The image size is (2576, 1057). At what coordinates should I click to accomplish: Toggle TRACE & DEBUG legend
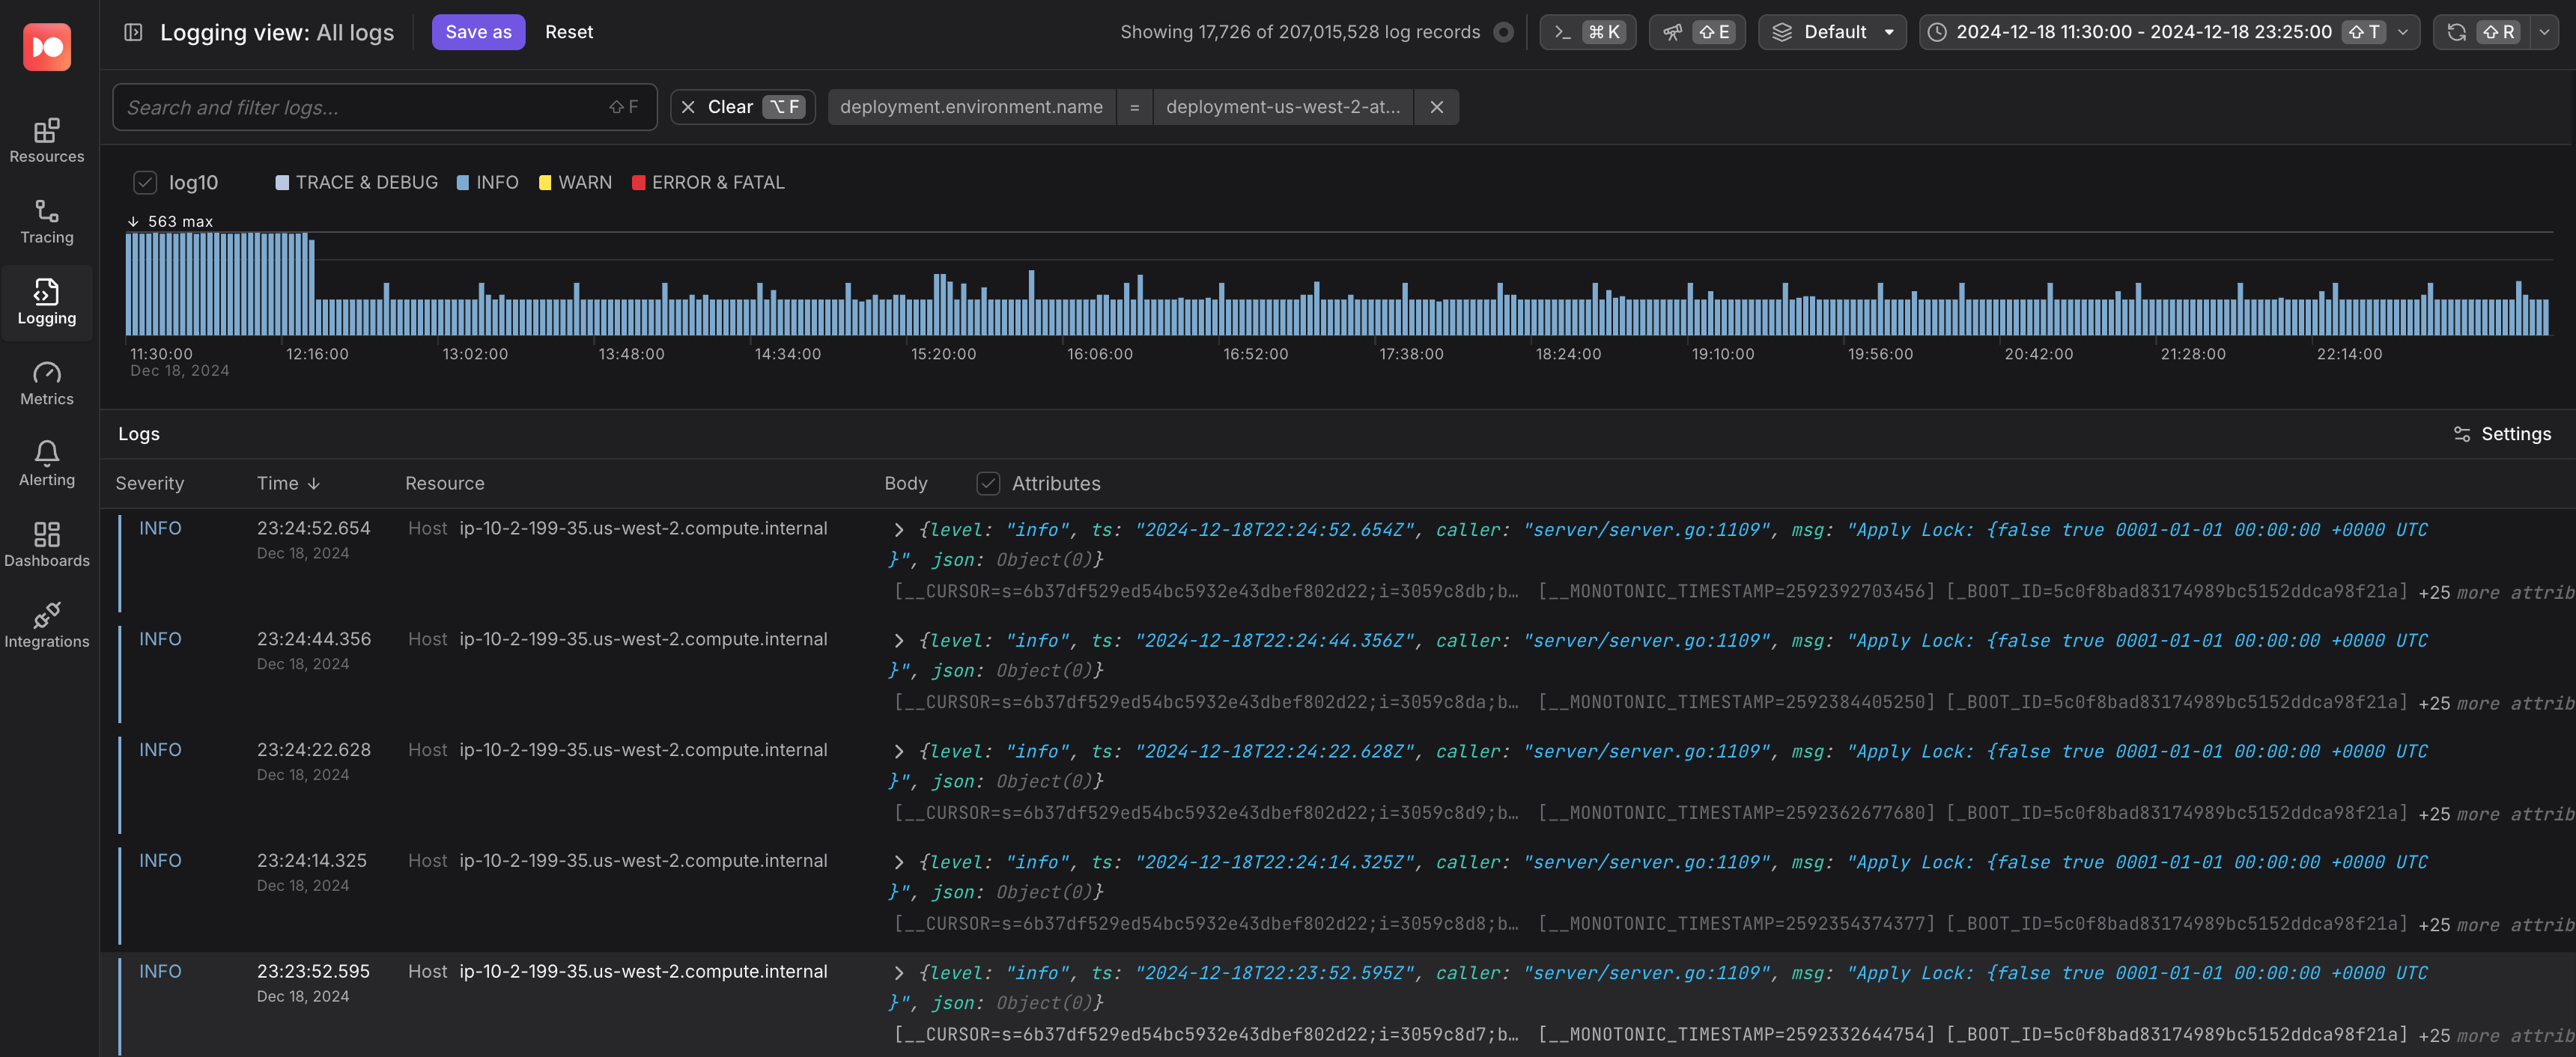tap(356, 182)
